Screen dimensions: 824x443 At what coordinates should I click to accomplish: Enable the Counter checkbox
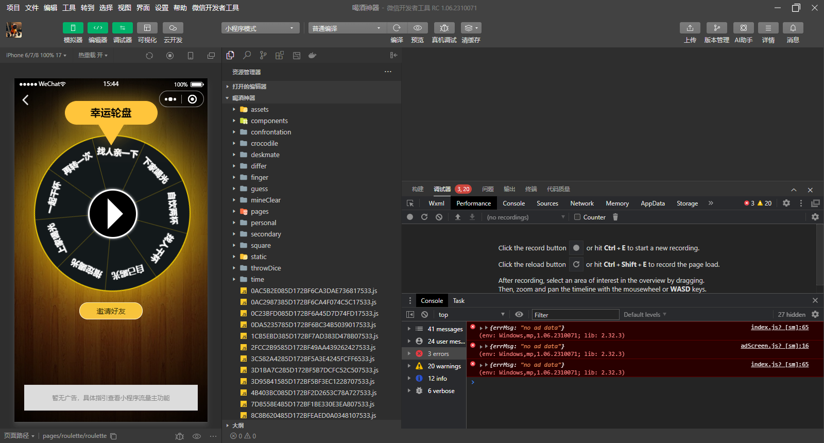[577, 217]
